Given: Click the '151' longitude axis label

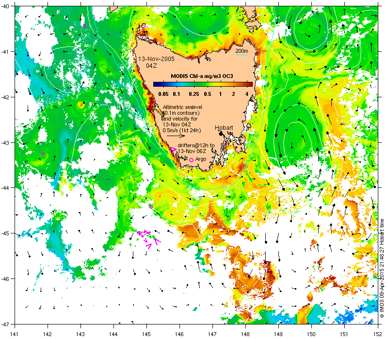Looking at the screenshot, I should click(344, 334).
